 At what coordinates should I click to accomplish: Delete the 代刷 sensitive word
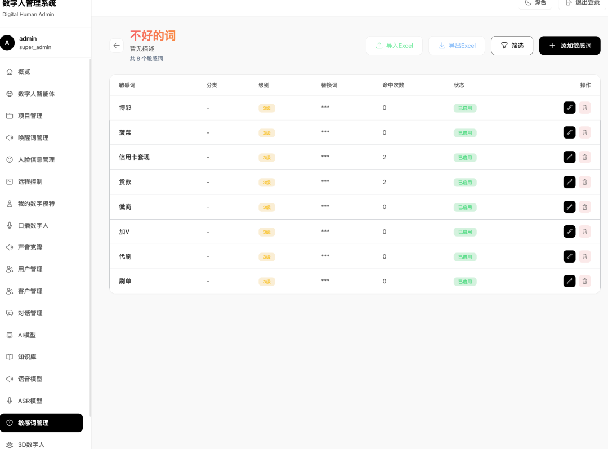pos(585,256)
